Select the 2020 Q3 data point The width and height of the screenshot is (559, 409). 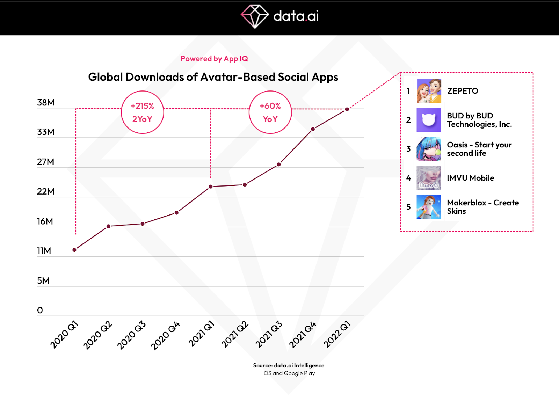click(143, 224)
